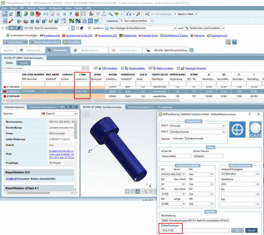Click the Cloud Map button
Viewport: 264px width, 235px height.
(x=72, y=42)
